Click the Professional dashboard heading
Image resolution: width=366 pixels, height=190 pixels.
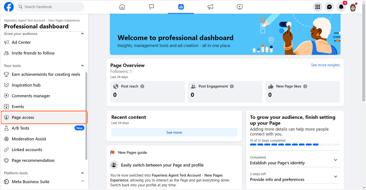click(36, 26)
